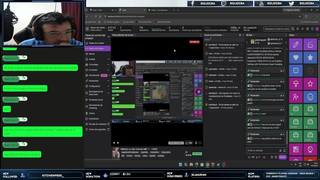The height and width of the screenshot is (180, 320).
Task: Open the help icon in dashboard header
Action: pyautogui.click(x=297, y=29)
